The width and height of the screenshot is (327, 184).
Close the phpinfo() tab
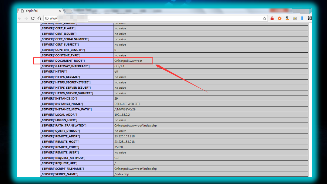60,11
